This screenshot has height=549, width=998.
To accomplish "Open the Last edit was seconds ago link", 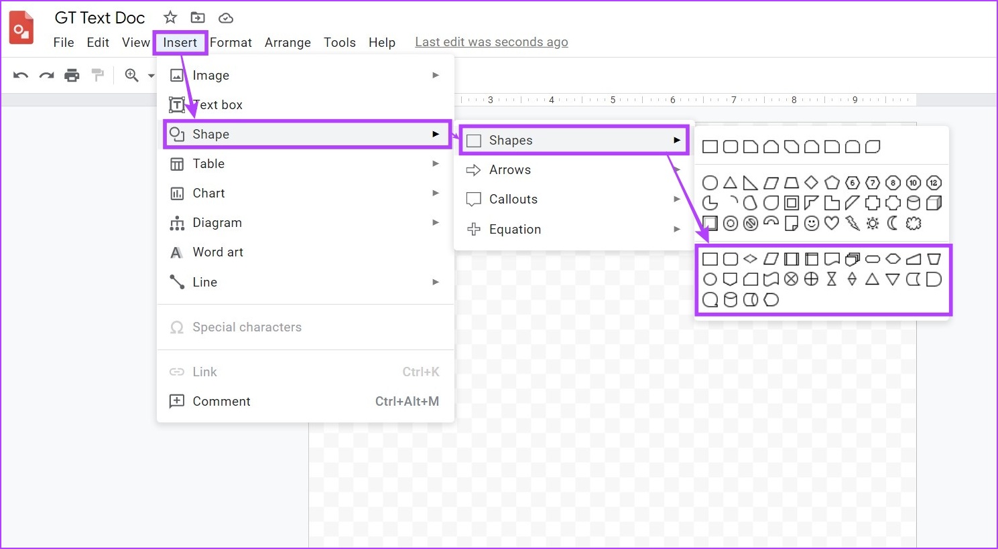I will click(x=491, y=42).
